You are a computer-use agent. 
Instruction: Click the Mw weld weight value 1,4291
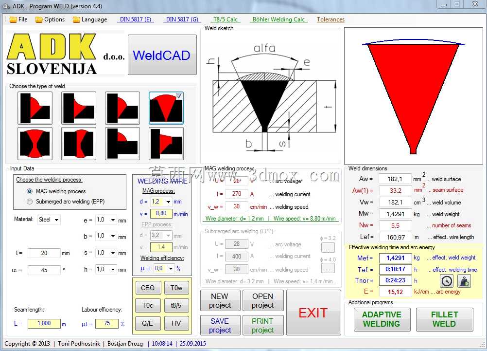395,214
